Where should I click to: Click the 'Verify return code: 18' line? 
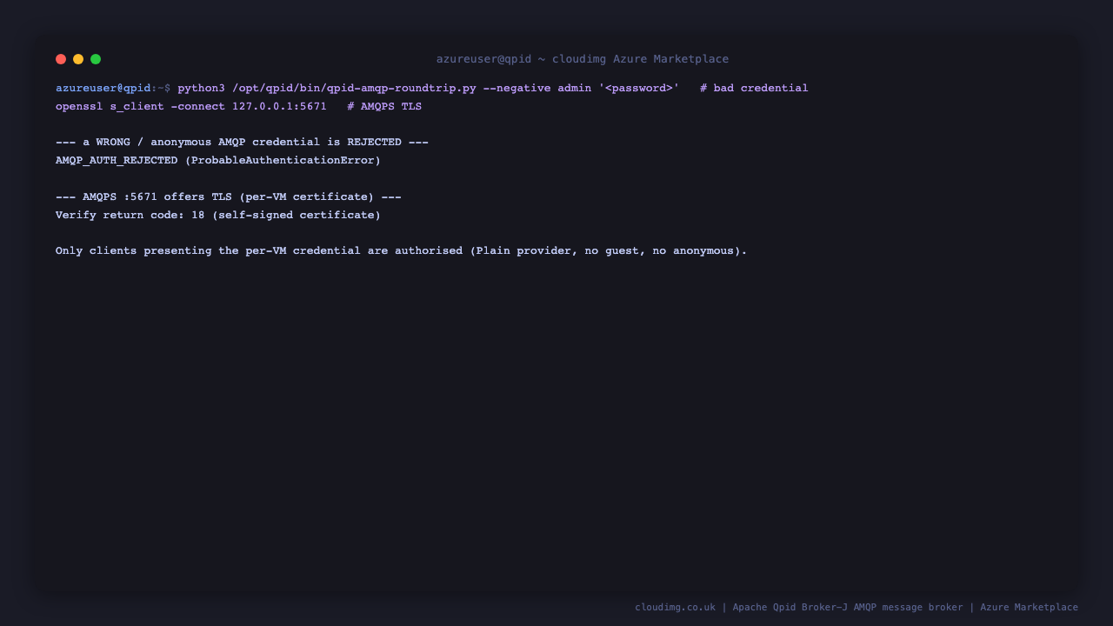point(218,215)
